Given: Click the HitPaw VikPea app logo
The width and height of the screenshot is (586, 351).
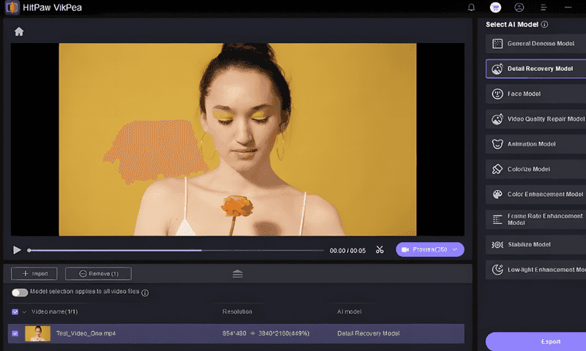Looking at the screenshot, I should [x=12, y=7].
